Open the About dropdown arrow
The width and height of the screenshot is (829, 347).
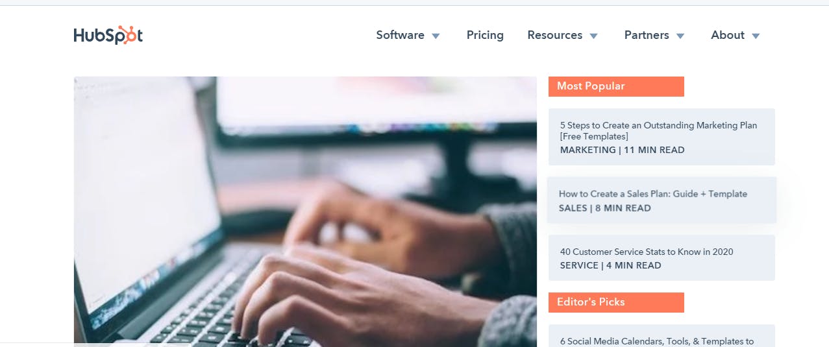(x=756, y=36)
